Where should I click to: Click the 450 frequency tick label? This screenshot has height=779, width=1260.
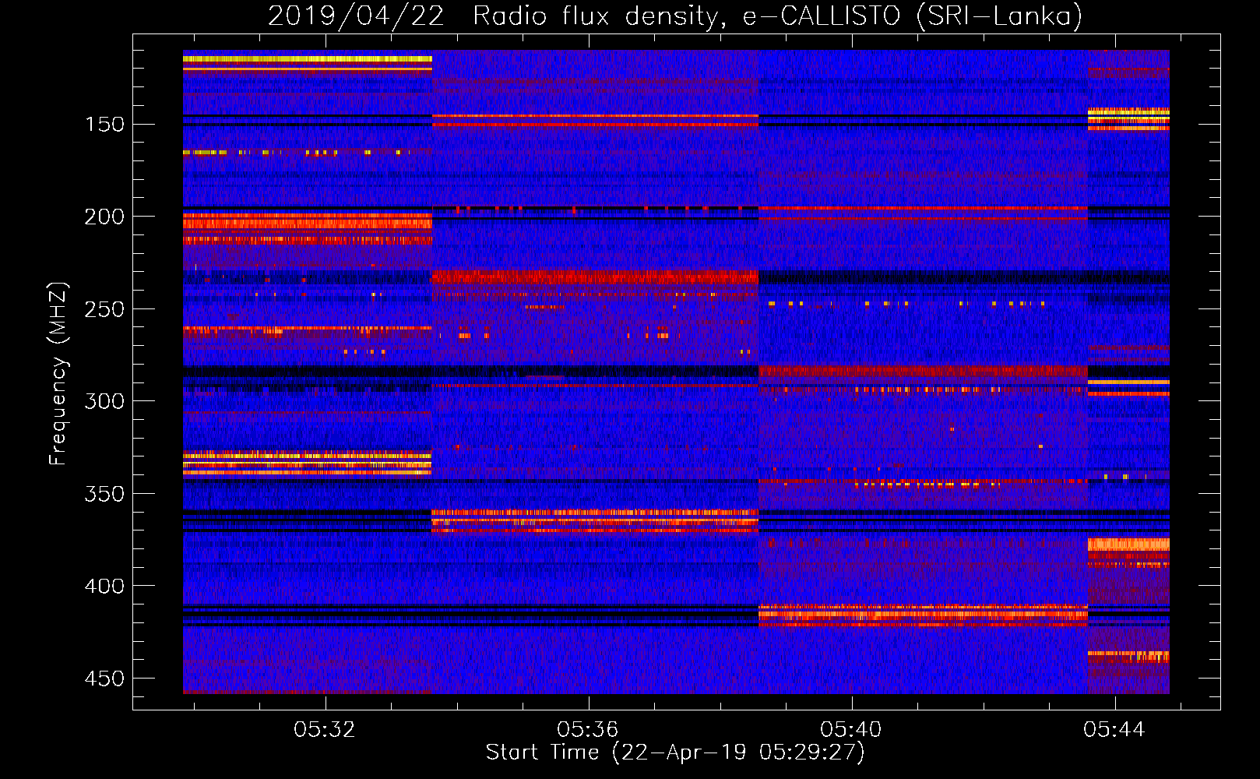(104, 679)
